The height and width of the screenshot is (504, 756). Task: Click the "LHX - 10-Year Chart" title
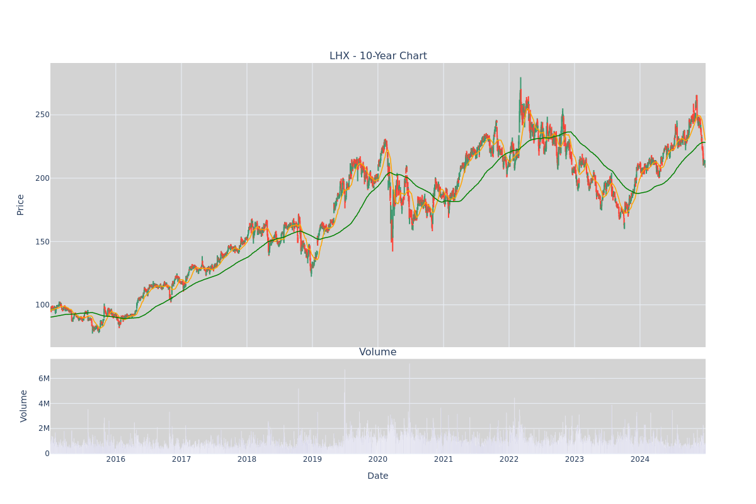point(378,56)
